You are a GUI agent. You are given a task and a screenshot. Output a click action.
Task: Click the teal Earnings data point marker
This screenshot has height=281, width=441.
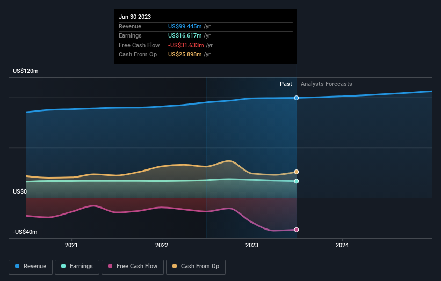(297, 181)
